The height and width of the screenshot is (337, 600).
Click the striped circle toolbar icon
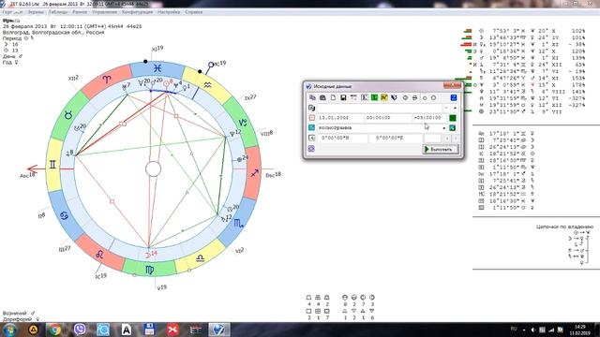click(414, 97)
